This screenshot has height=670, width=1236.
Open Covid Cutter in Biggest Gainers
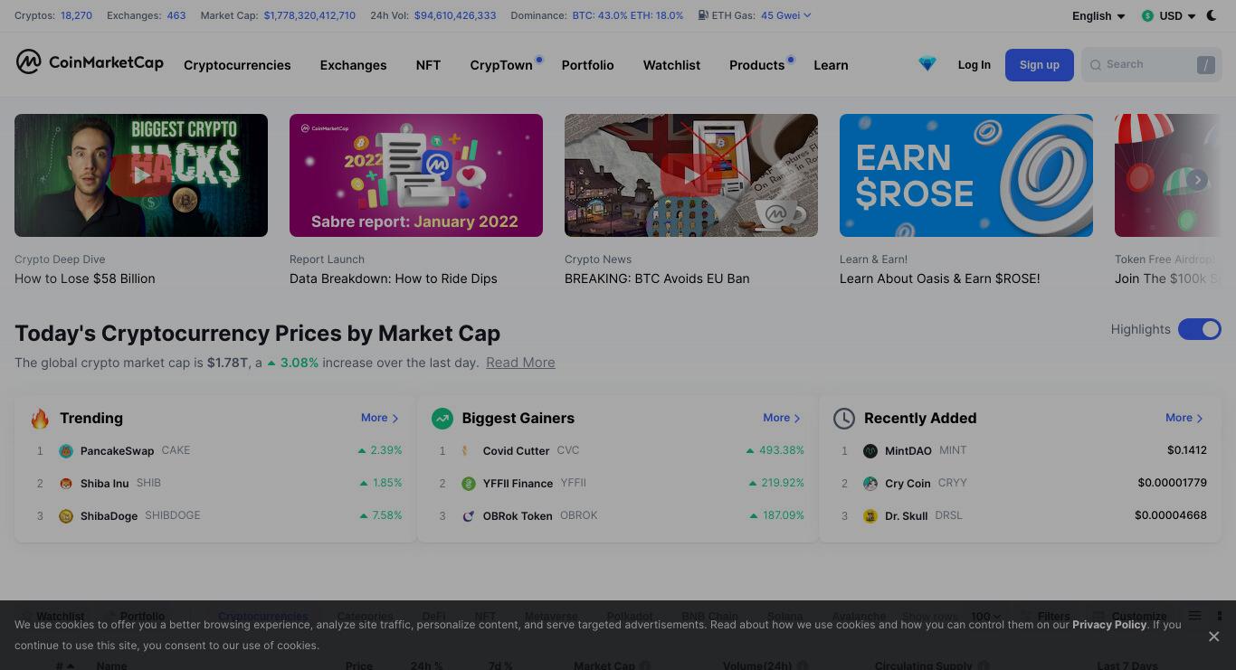pyautogui.click(x=516, y=451)
